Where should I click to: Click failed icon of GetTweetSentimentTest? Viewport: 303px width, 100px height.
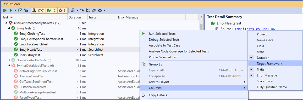(16, 81)
